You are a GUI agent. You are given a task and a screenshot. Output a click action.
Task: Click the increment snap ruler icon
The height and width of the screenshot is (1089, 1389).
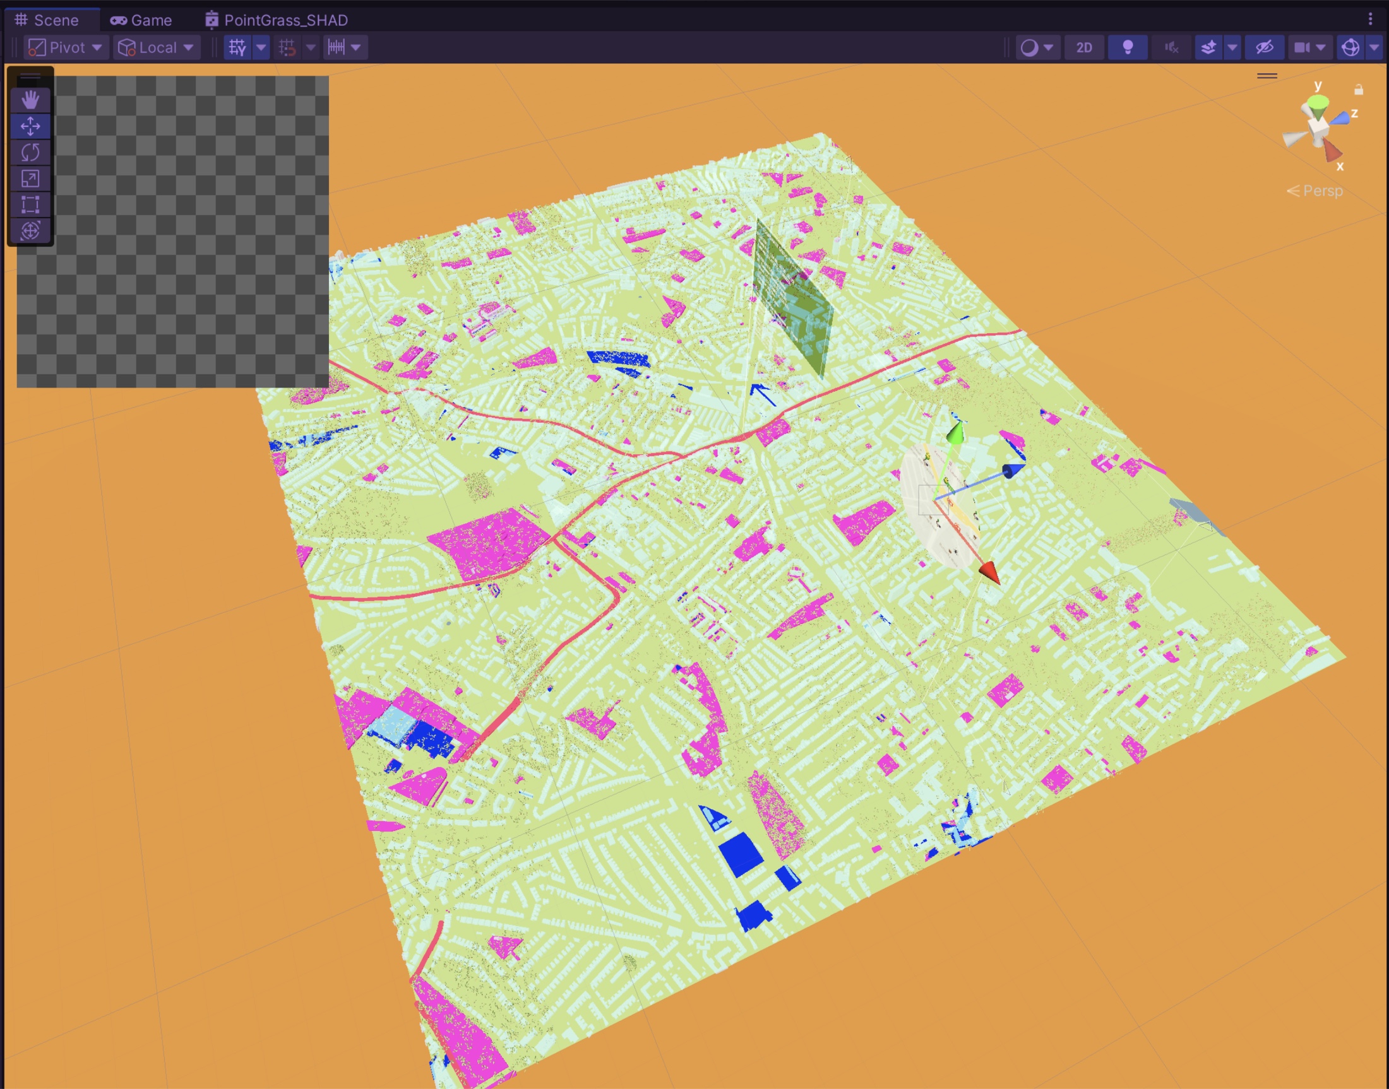pos(337,47)
